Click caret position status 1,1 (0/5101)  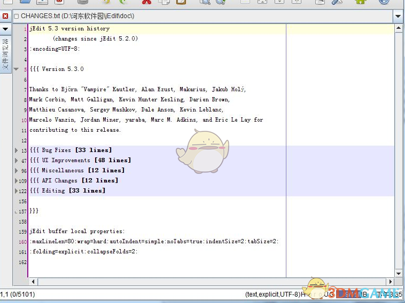pos(18,294)
